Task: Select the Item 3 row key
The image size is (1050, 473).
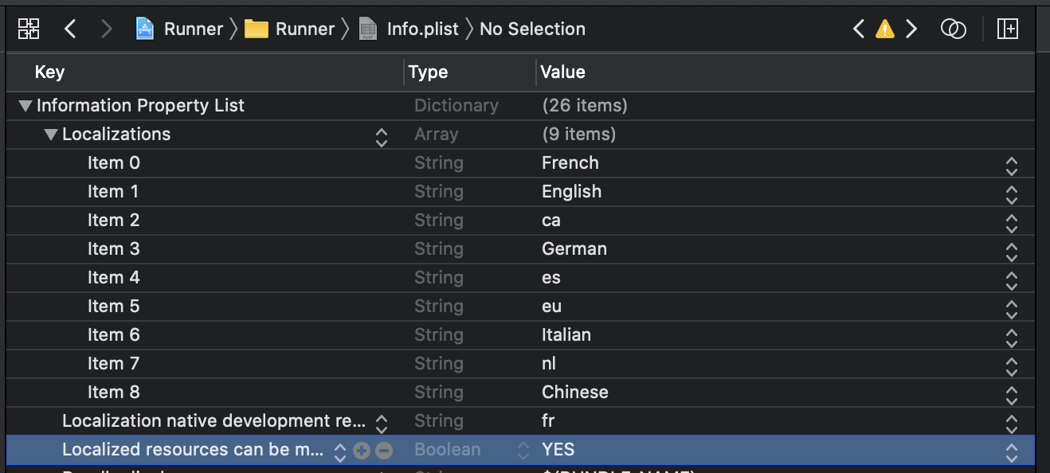Action: click(114, 249)
